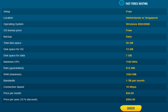This screenshot has height=112, width=168.
Task: Click the '13 GB' value
Action: coord(130,49)
